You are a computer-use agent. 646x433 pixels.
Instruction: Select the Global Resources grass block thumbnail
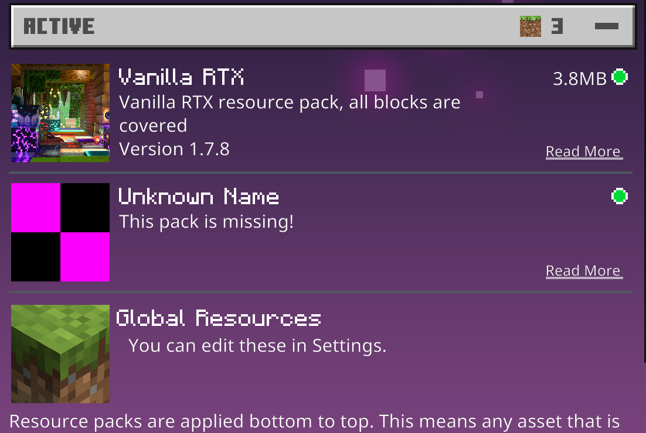[60, 353]
